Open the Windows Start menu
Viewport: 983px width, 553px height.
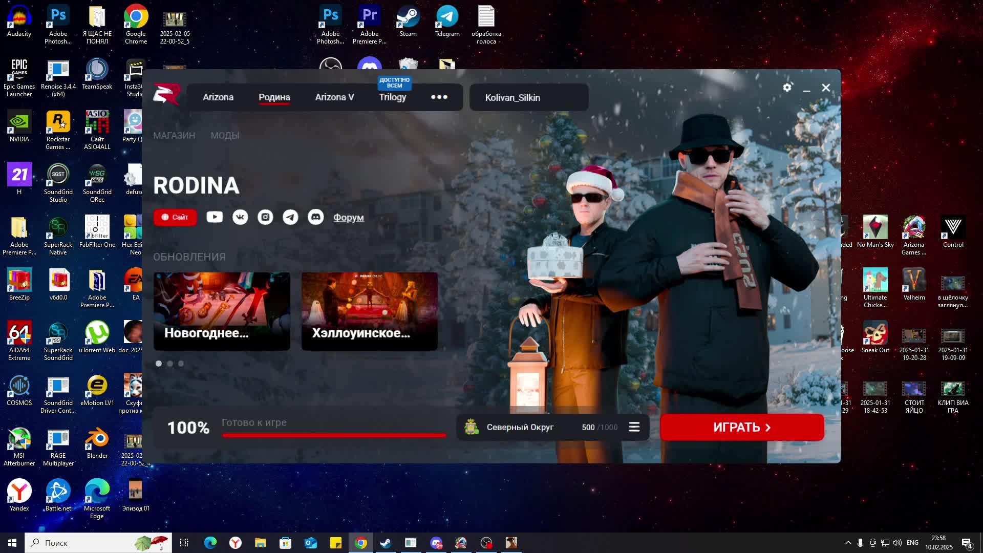(12, 543)
